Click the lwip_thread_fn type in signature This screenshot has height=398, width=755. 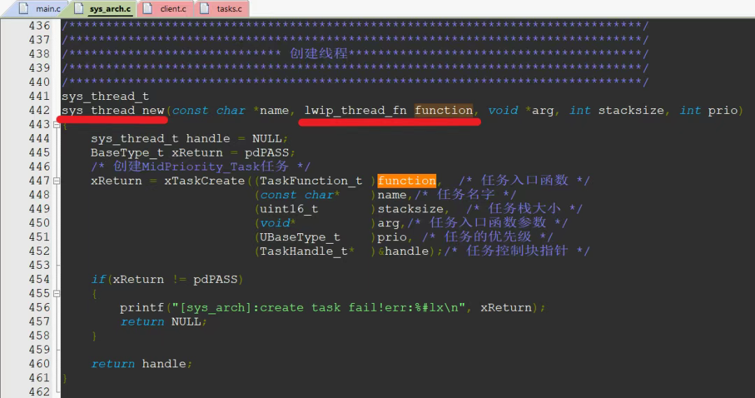[355, 110]
